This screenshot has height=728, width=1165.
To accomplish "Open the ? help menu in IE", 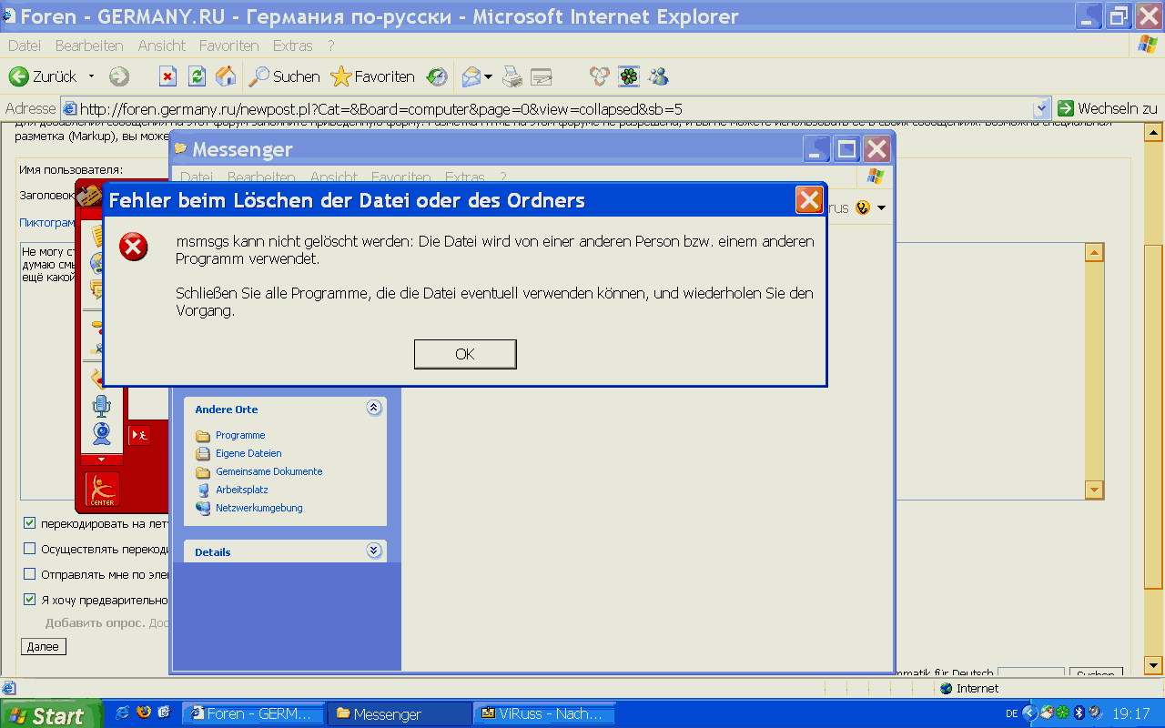I will pos(331,45).
